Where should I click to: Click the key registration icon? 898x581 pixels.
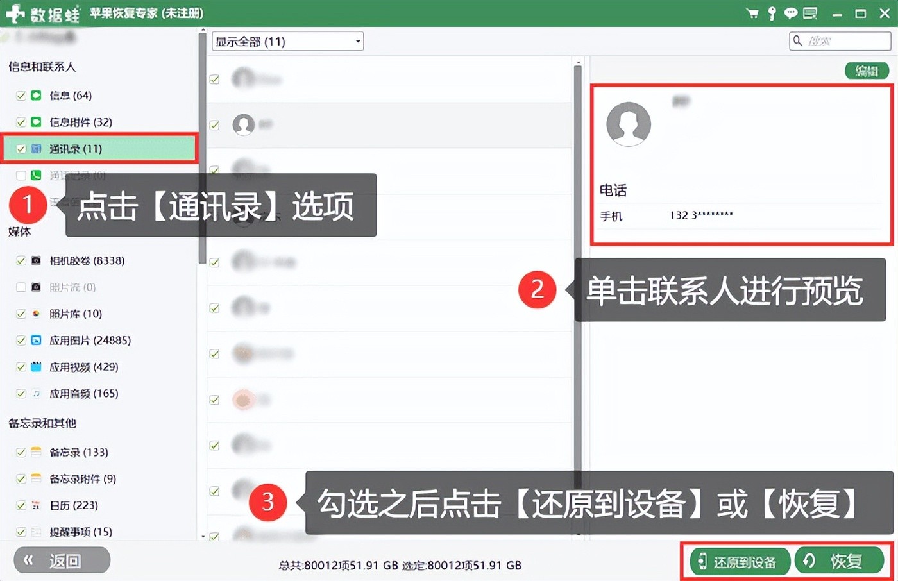[772, 13]
